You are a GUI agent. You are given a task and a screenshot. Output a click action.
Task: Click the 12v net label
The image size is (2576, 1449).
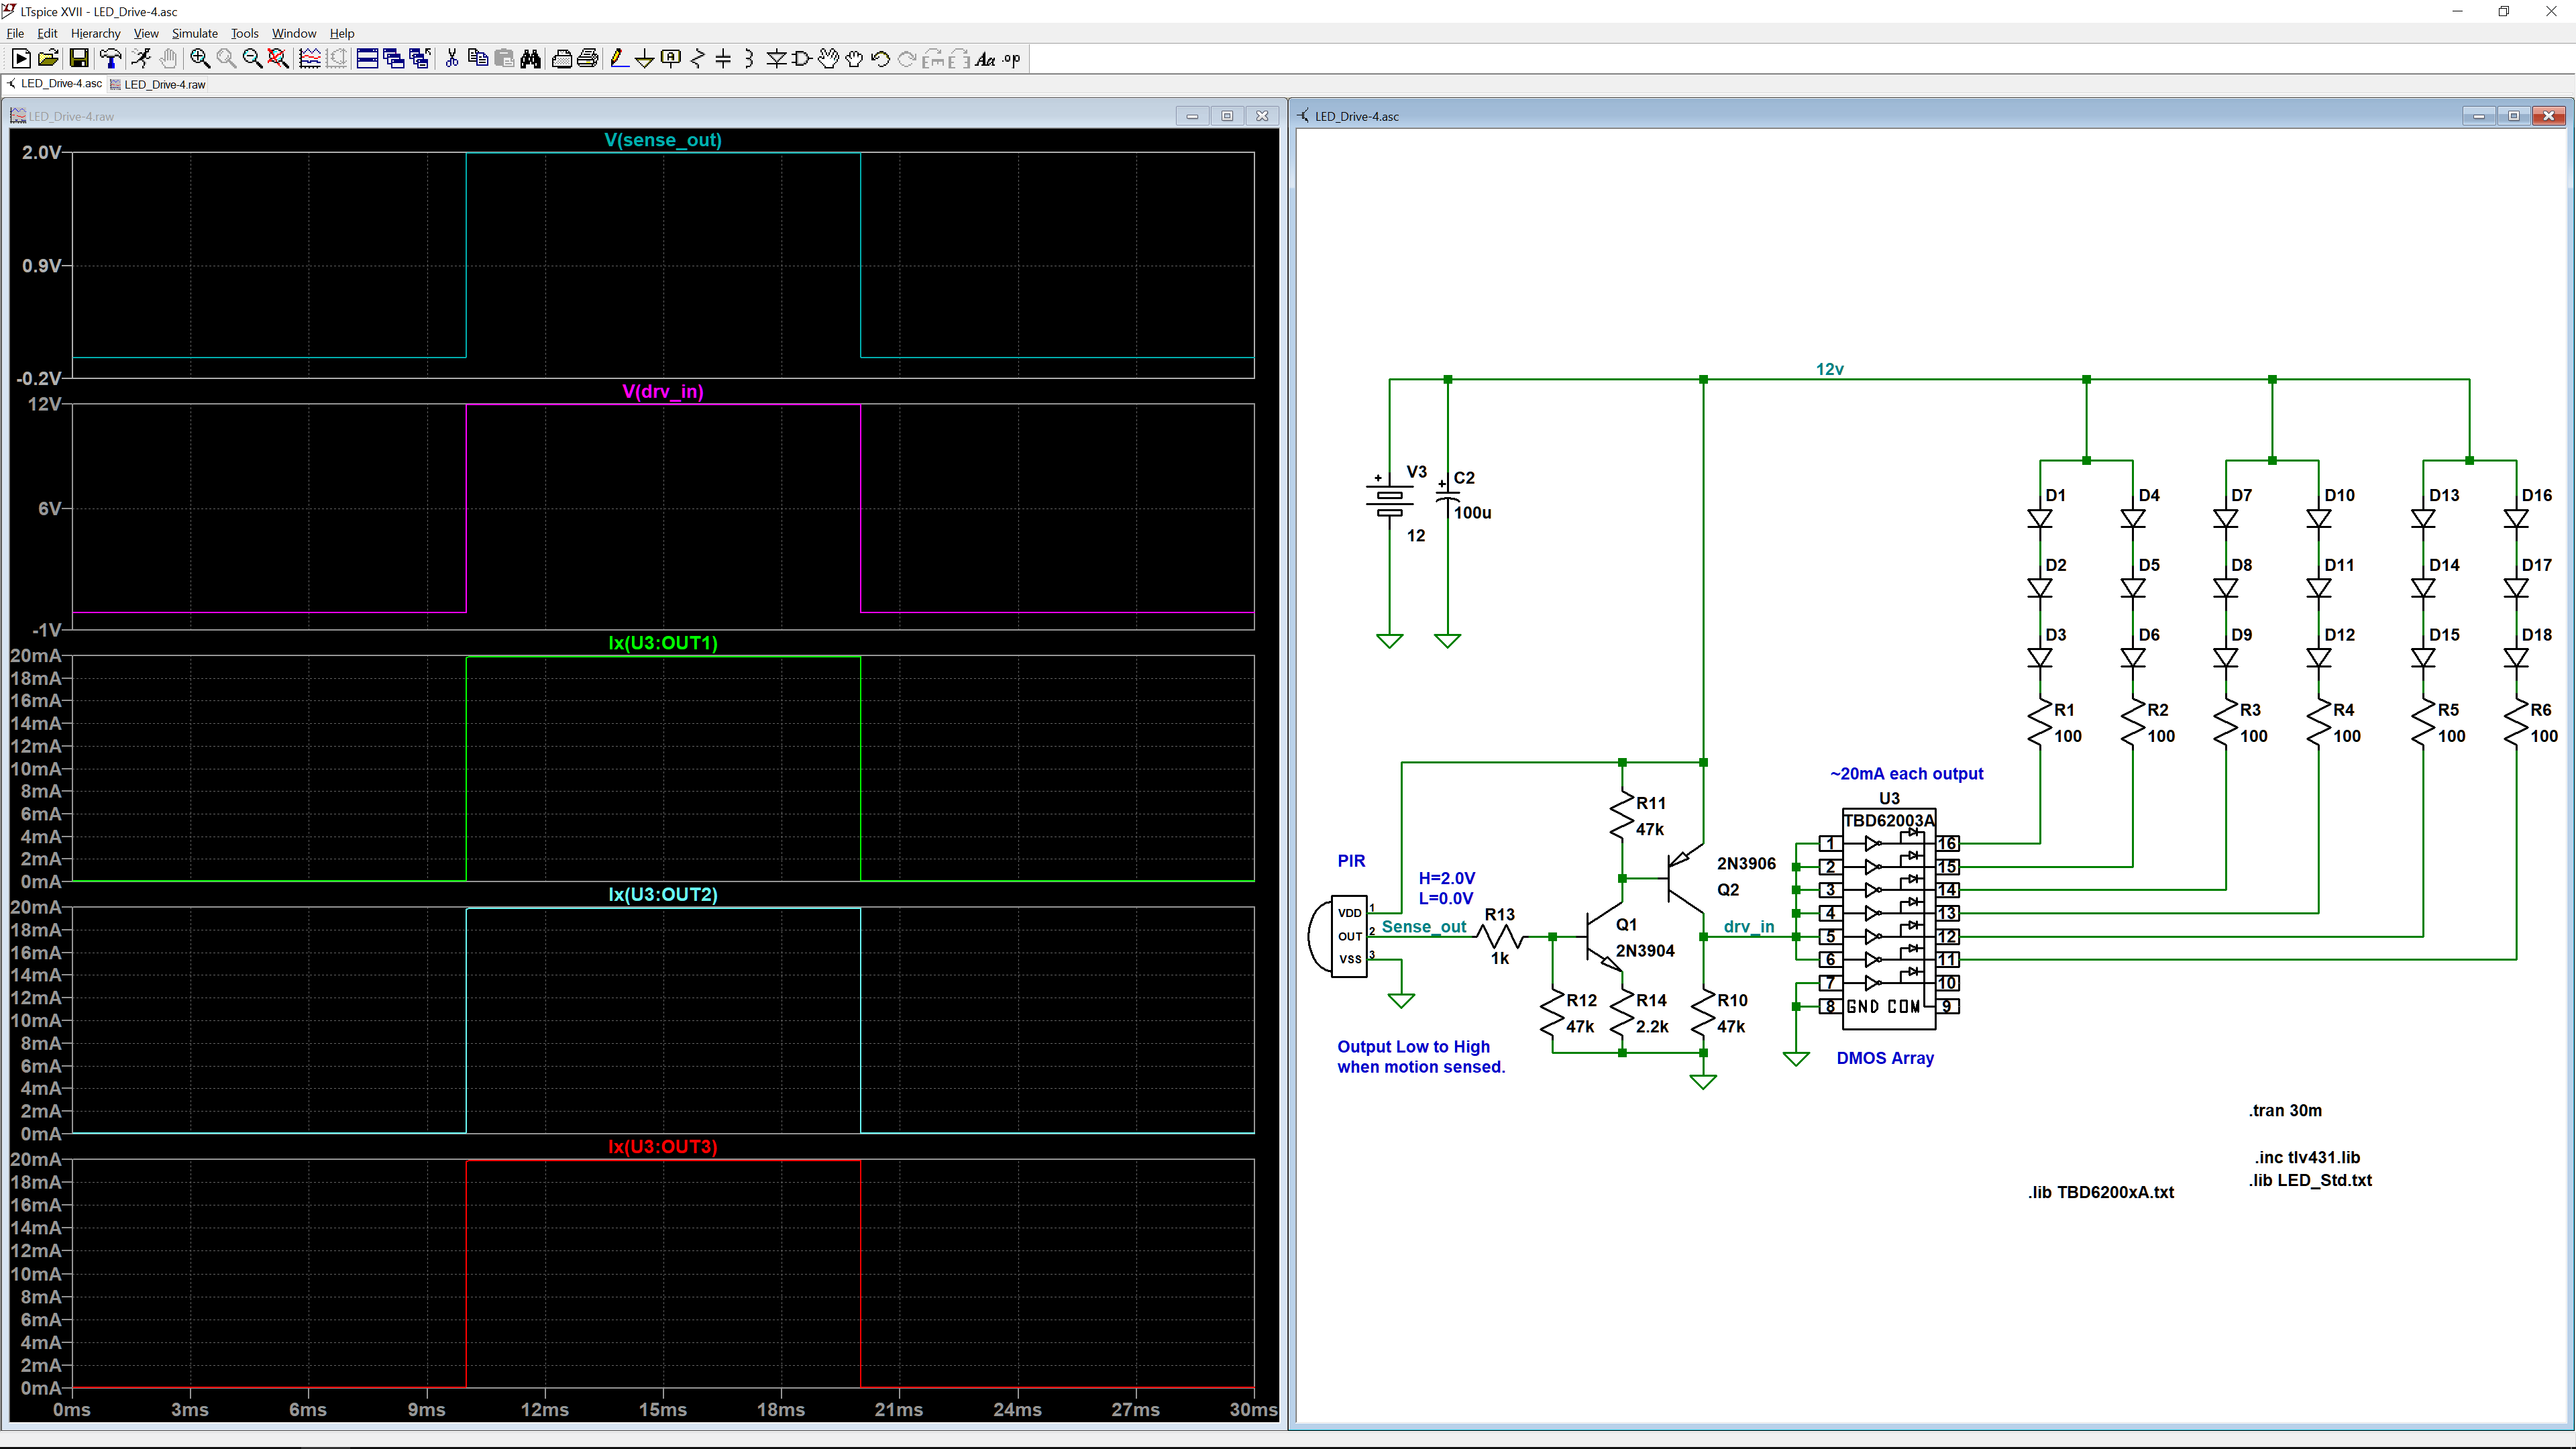click(1829, 369)
